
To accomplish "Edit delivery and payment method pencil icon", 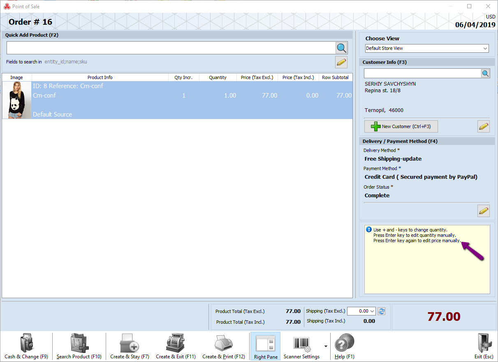I will click(484, 211).
